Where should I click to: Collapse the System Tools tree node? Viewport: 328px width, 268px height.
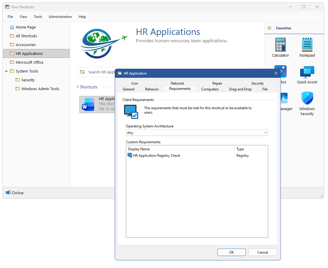coord(6,71)
